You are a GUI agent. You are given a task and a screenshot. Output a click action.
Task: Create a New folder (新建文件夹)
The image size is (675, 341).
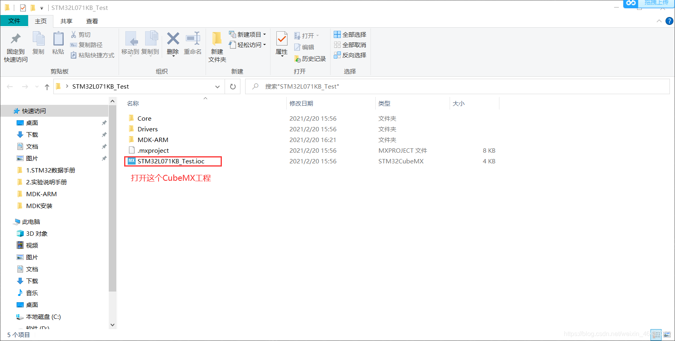[217, 47]
